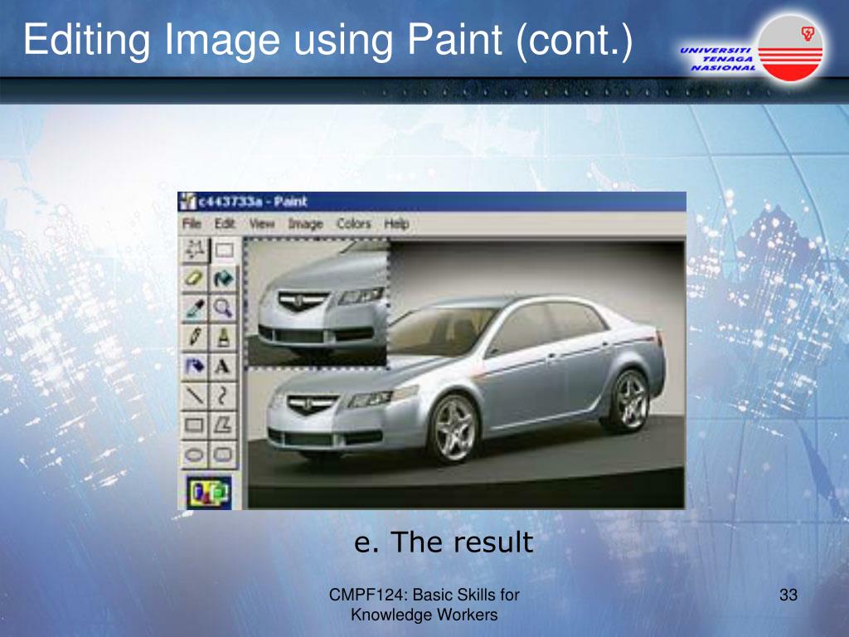The height and width of the screenshot is (637, 849).
Task: Click the 'Editing Image using Paint (cont.)' heading
Action: pos(328,40)
